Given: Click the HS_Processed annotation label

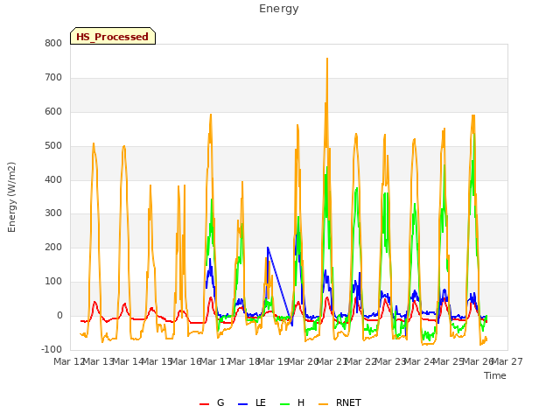Looking at the screenshot, I should click(x=113, y=36).
